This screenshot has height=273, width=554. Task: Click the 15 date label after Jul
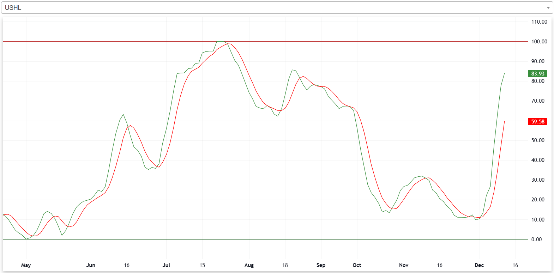[x=202, y=265]
